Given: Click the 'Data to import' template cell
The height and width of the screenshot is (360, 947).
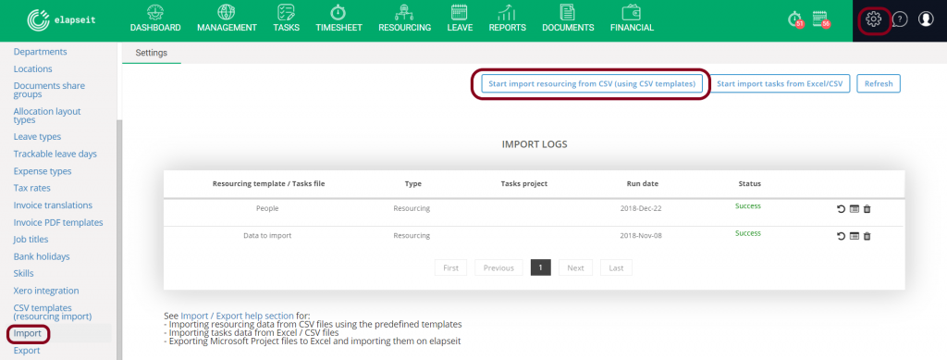Looking at the screenshot, I should (x=267, y=236).
